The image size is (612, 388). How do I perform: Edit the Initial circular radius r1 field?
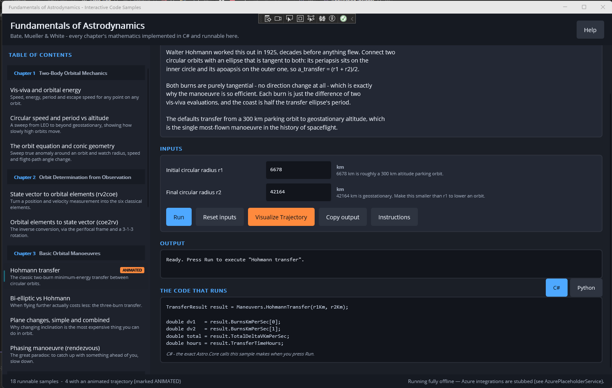[x=299, y=170]
